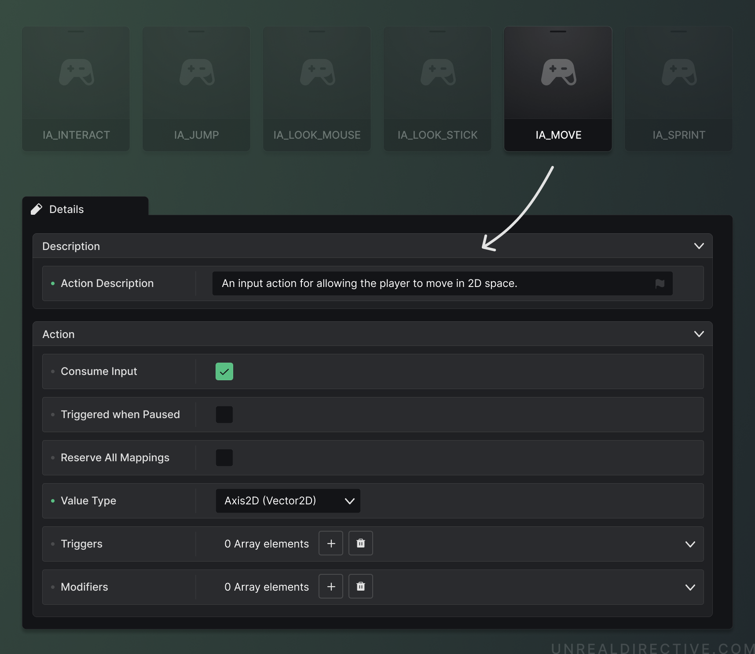The height and width of the screenshot is (654, 755).
Task: Click the trash icon next to Triggers
Action: (x=360, y=543)
